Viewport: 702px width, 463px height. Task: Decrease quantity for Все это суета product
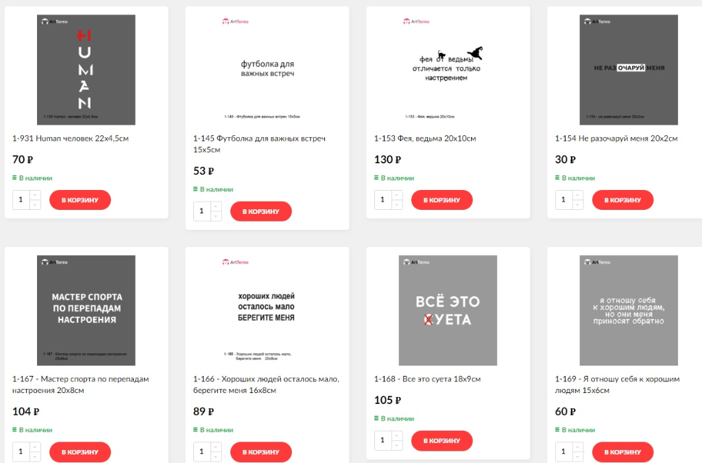[397, 445]
